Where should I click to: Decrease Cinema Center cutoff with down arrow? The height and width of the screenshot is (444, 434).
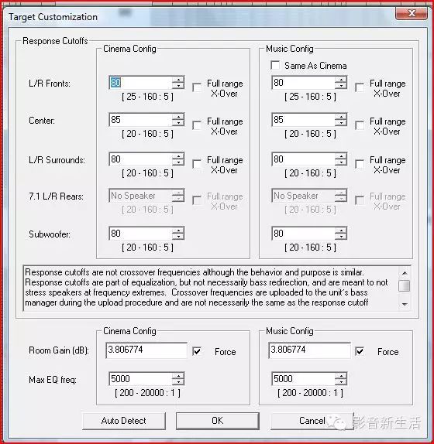tap(178, 123)
